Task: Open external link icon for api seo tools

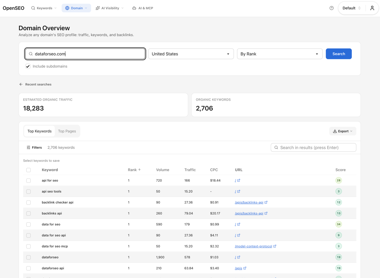Action: 238,191
